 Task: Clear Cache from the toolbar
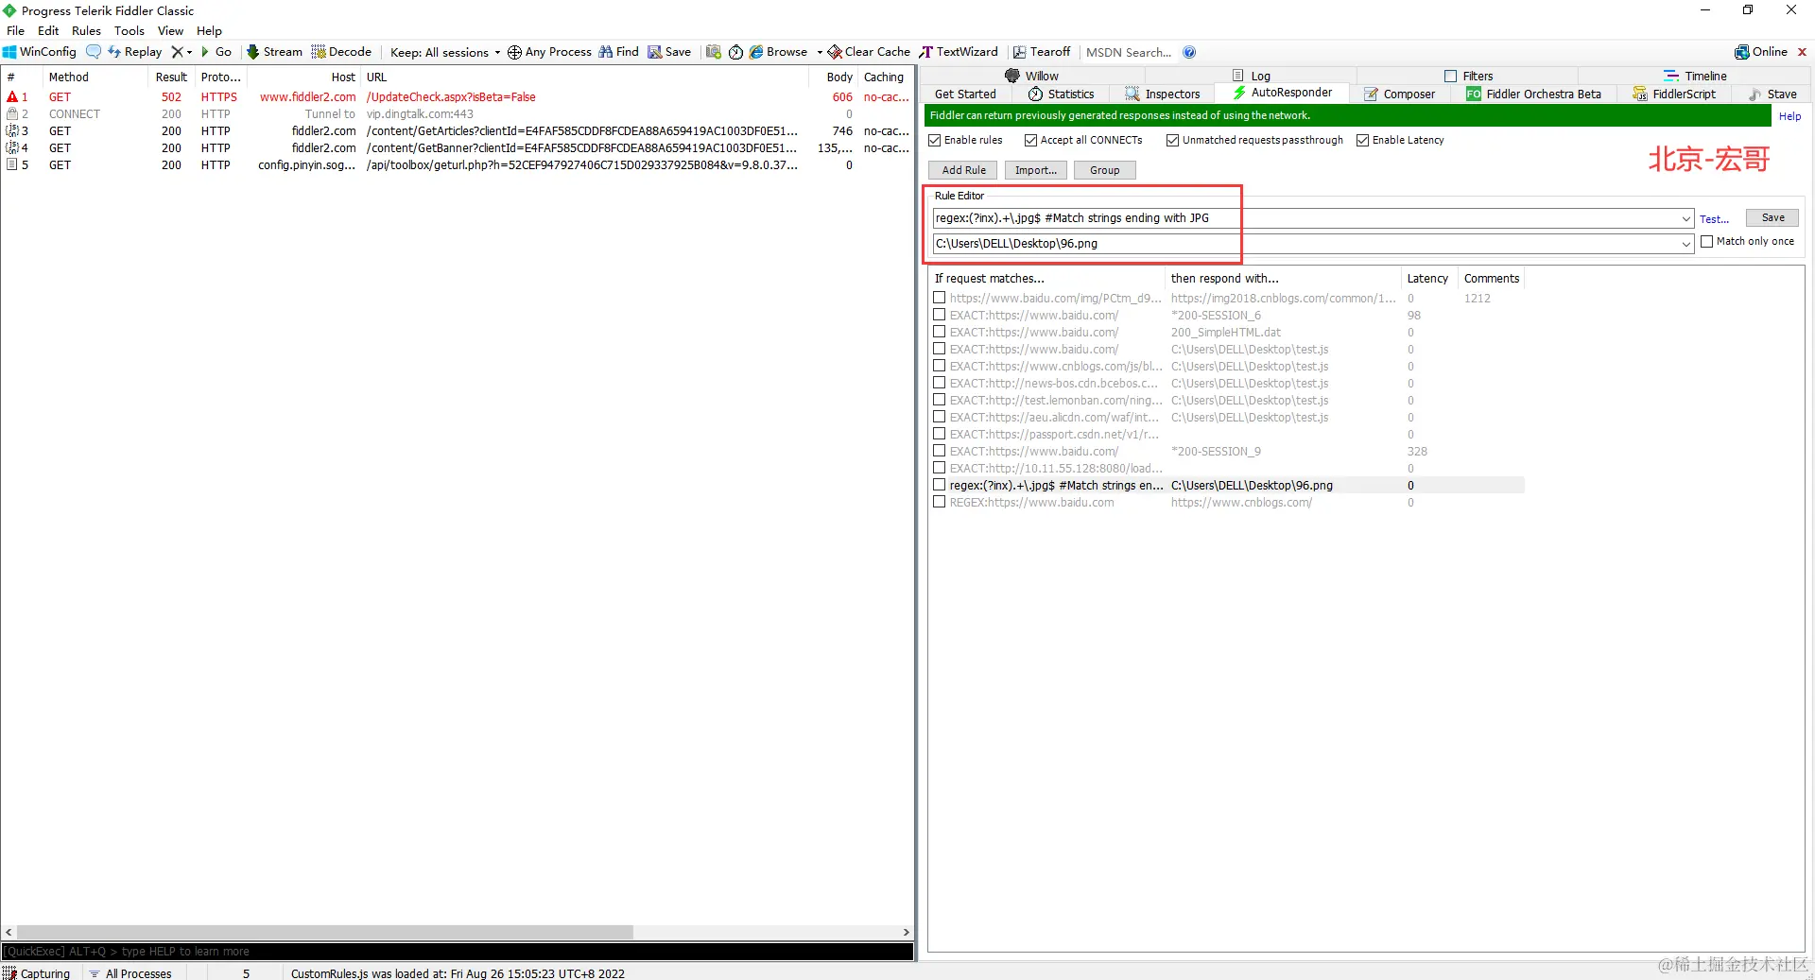point(869,52)
